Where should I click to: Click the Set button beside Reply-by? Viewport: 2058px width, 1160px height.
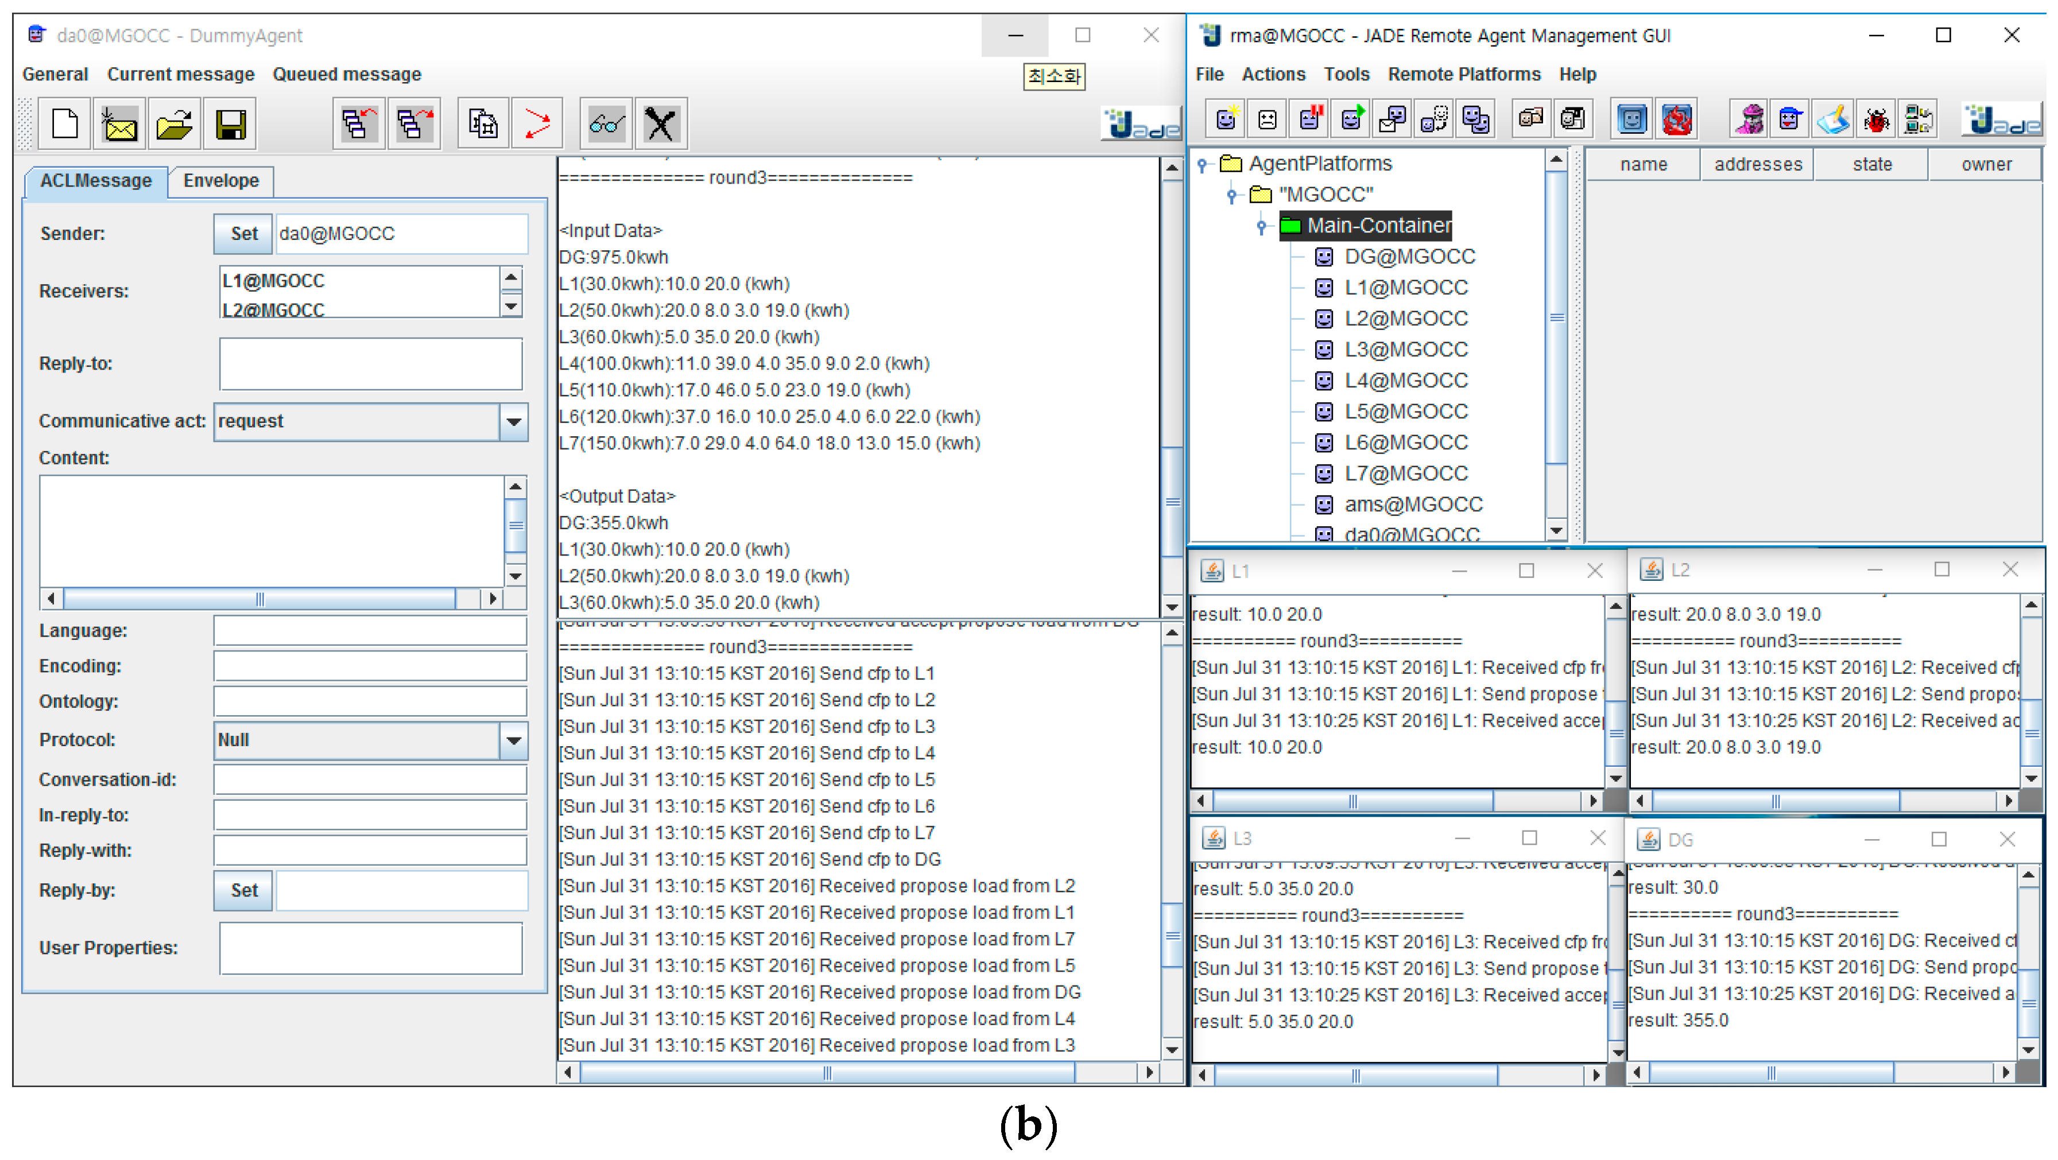coord(243,891)
